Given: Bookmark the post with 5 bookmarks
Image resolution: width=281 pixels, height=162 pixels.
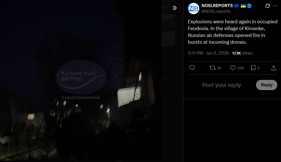Looking at the screenshot, I should (x=255, y=68).
